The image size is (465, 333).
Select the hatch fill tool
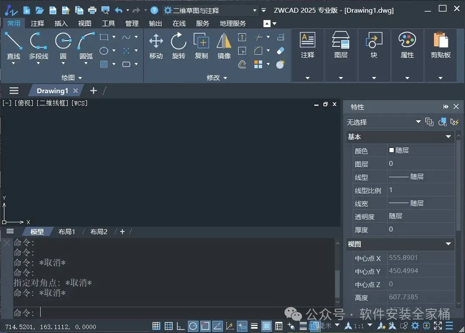coord(104,64)
